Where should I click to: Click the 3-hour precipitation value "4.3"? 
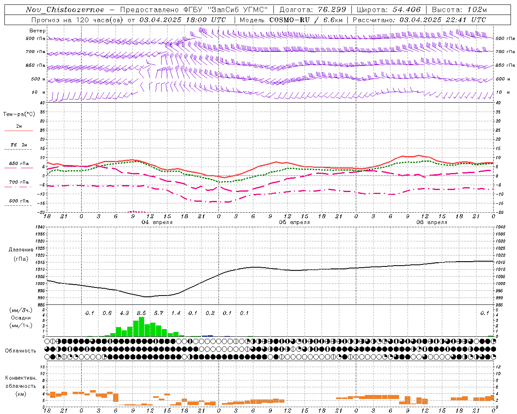tap(124, 313)
